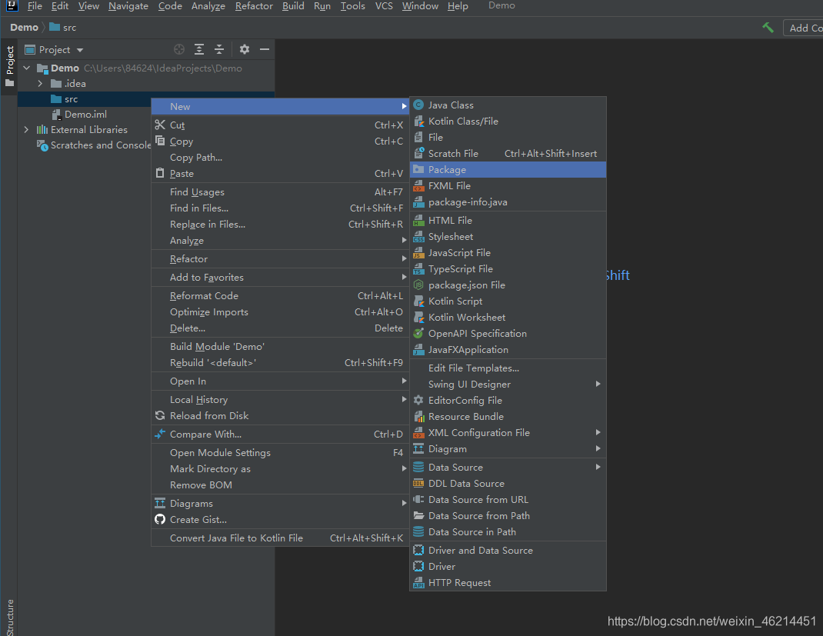Click the package.json File icon
Screen dimensions: 823x636
(418, 285)
